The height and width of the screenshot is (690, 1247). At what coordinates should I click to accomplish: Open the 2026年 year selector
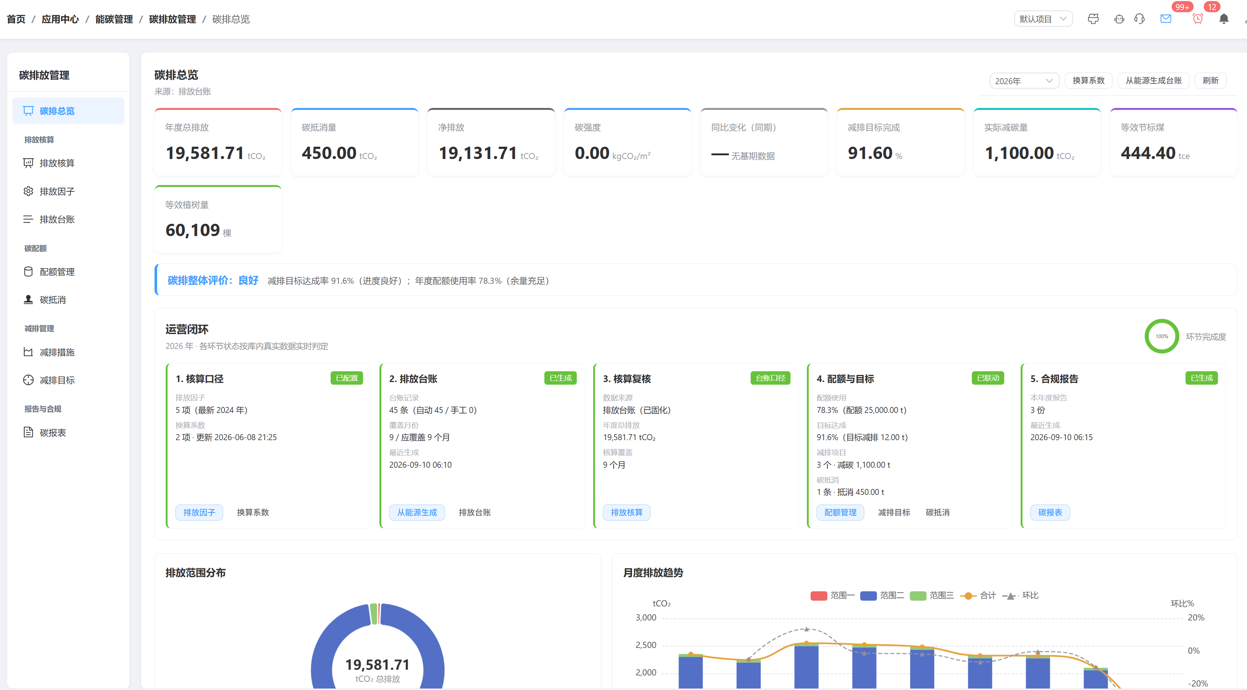point(1024,81)
